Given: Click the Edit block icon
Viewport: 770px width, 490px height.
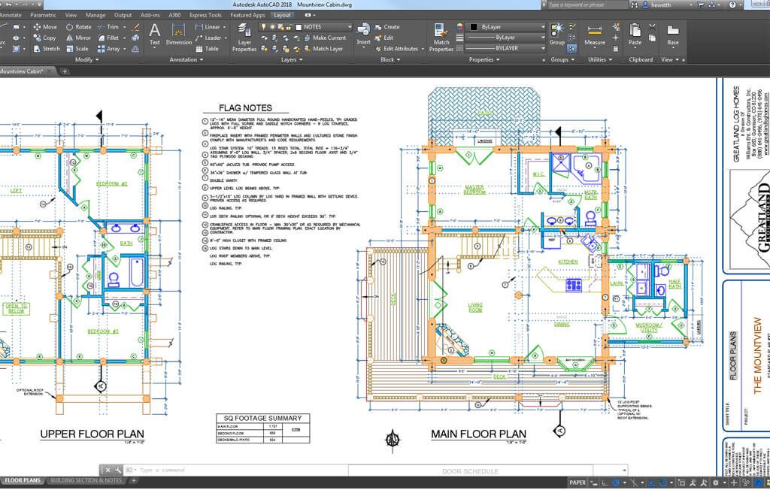Looking at the screenshot, I should (x=384, y=38).
